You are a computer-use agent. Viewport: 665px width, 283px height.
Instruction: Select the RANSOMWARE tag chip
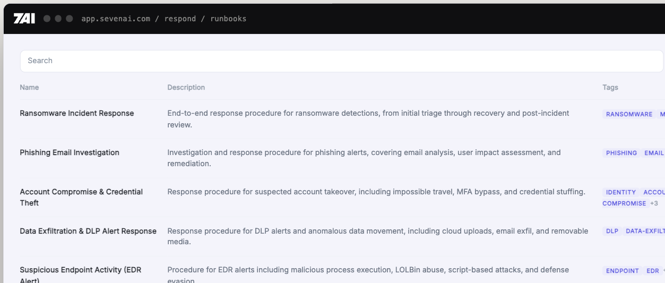(x=629, y=114)
